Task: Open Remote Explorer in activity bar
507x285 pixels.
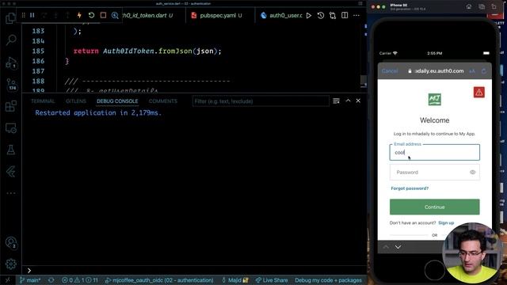Action: point(11,128)
